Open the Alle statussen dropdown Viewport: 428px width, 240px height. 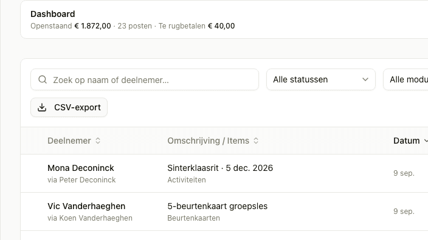coord(321,79)
